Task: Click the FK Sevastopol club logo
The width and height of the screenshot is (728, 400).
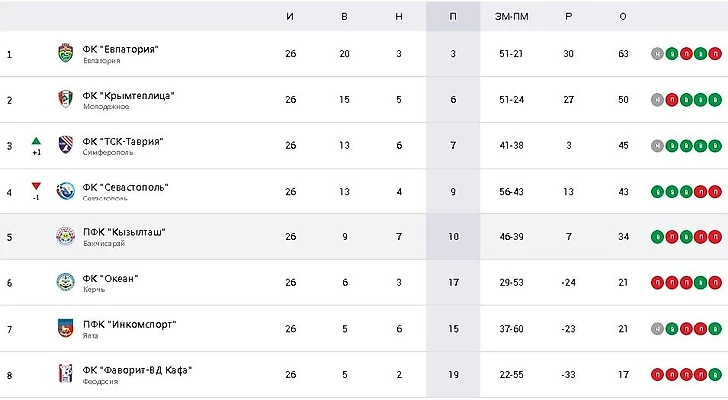Action: tap(65, 192)
